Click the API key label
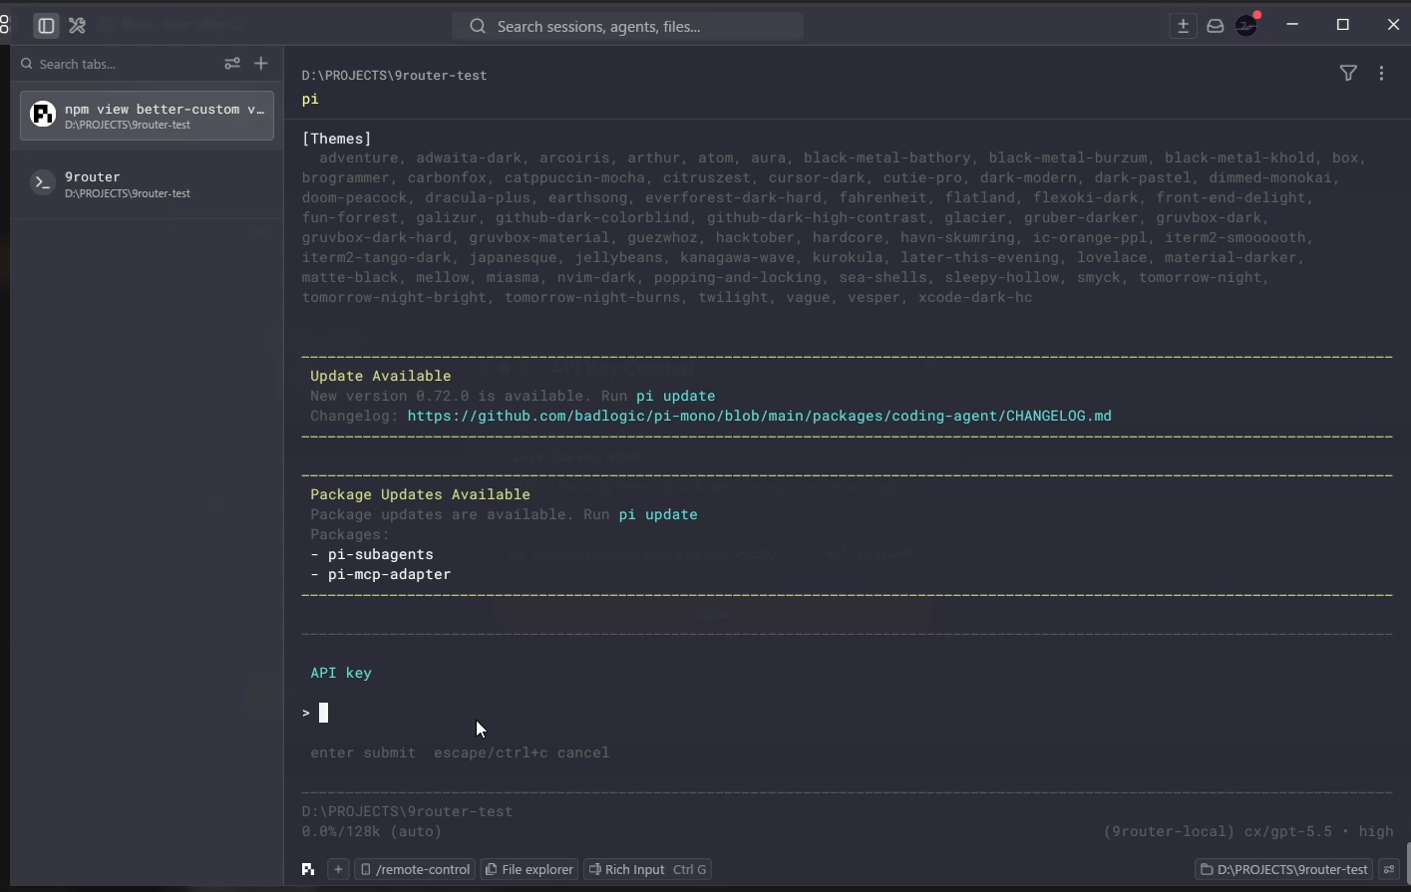 (341, 673)
